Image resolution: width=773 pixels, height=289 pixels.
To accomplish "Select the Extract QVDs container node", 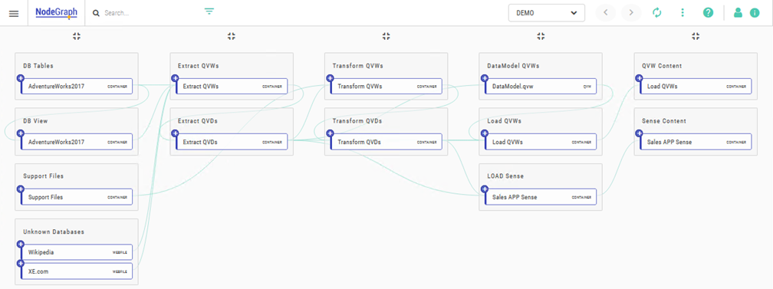I will click(232, 142).
